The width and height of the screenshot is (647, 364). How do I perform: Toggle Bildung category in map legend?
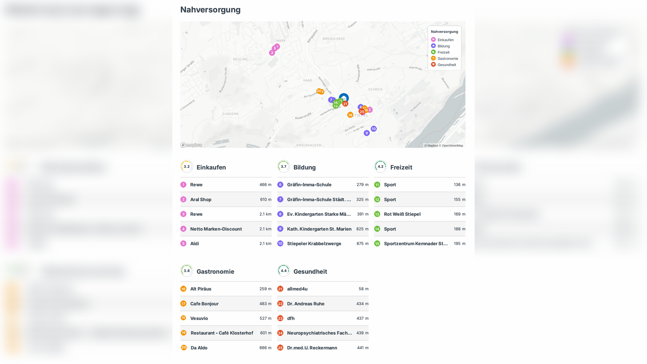[x=443, y=46]
